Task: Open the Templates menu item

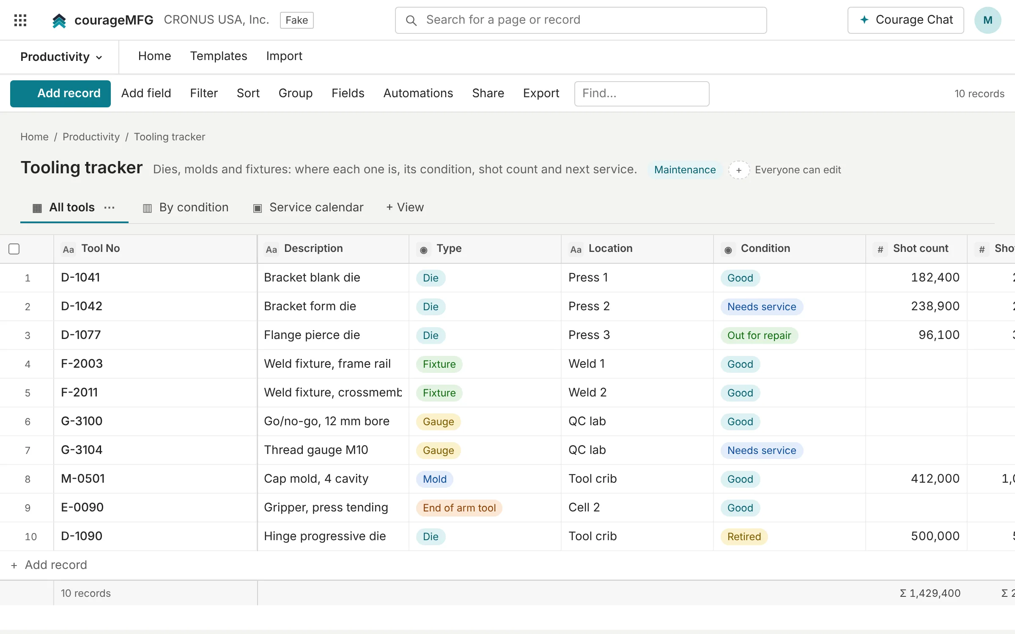Action: pos(219,56)
